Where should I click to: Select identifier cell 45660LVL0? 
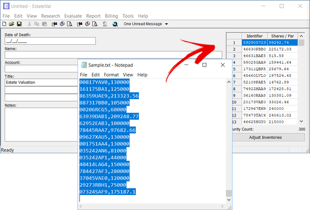click(254, 76)
